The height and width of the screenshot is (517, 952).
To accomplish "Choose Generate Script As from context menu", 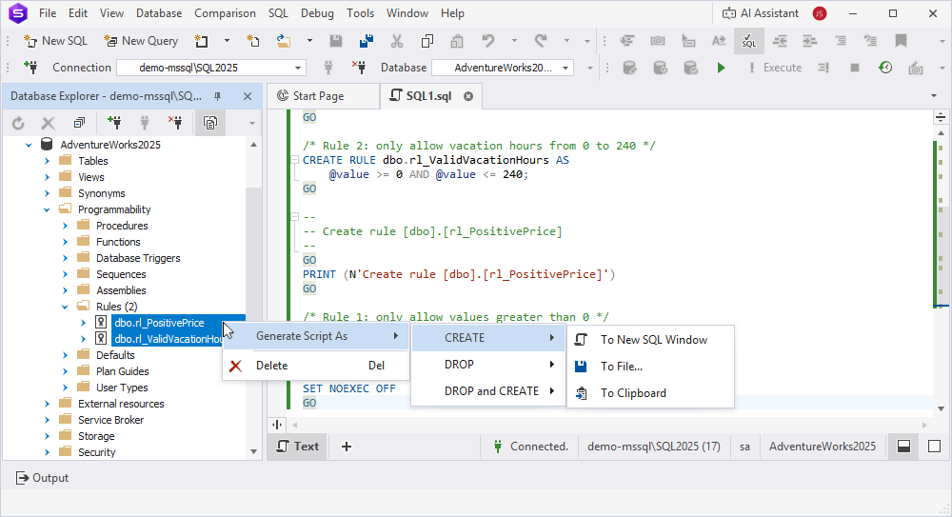I will point(316,336).
